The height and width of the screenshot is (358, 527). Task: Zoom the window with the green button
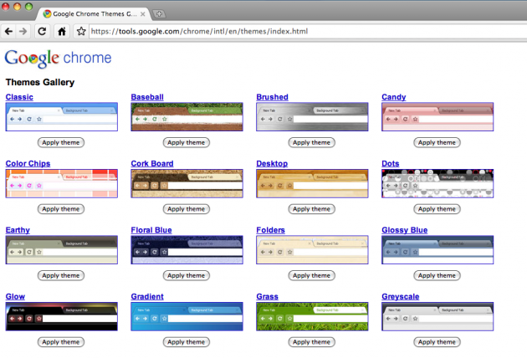click(x=29, y=6)
